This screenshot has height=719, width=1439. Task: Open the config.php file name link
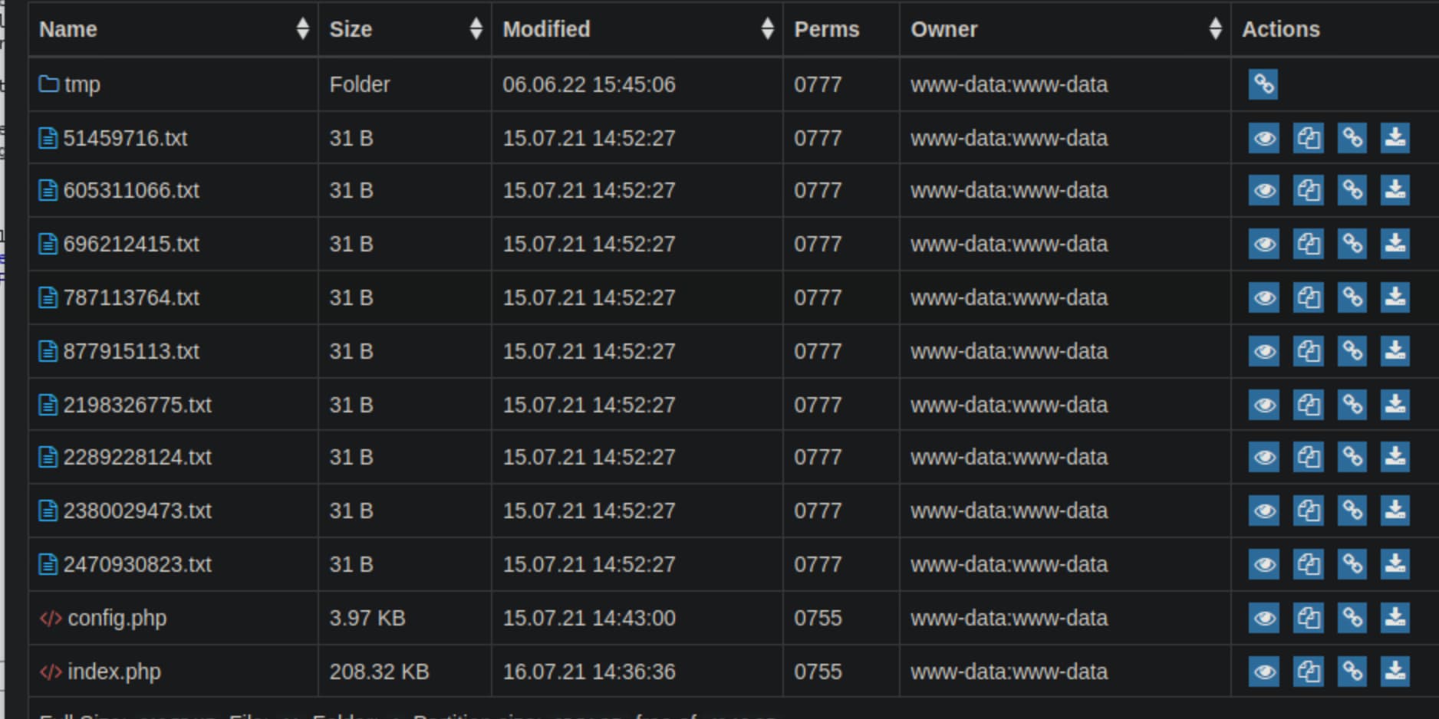pyautogui.click(x=117, y=618)
